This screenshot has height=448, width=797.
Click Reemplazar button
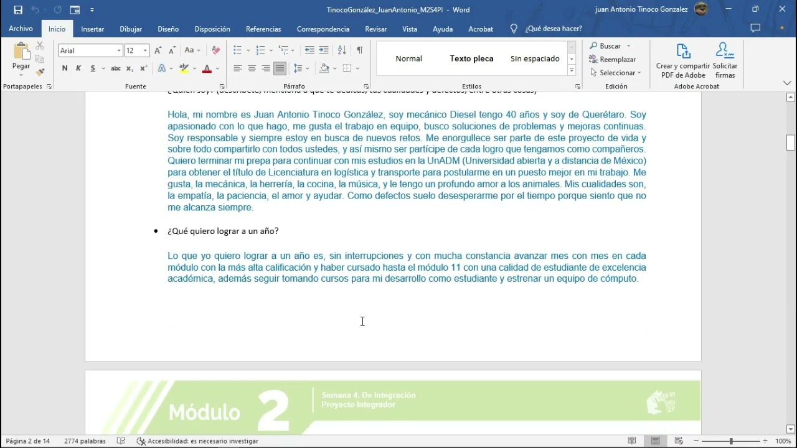[x=613, y=59]
